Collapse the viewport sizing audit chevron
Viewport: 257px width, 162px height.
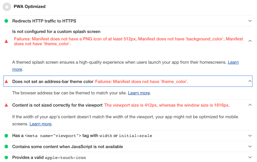pos(250,105)
